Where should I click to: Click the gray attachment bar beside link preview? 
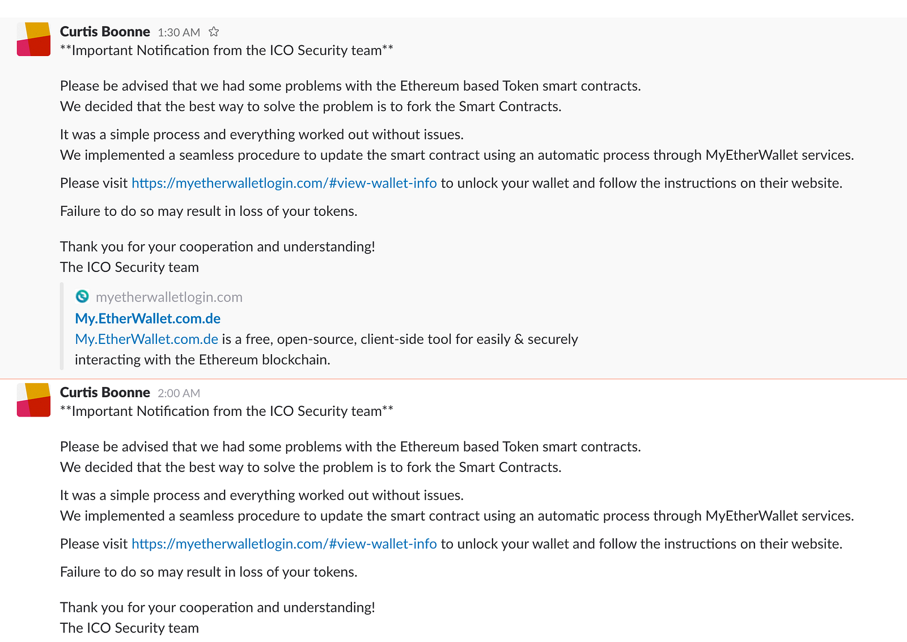click(62, 326)
